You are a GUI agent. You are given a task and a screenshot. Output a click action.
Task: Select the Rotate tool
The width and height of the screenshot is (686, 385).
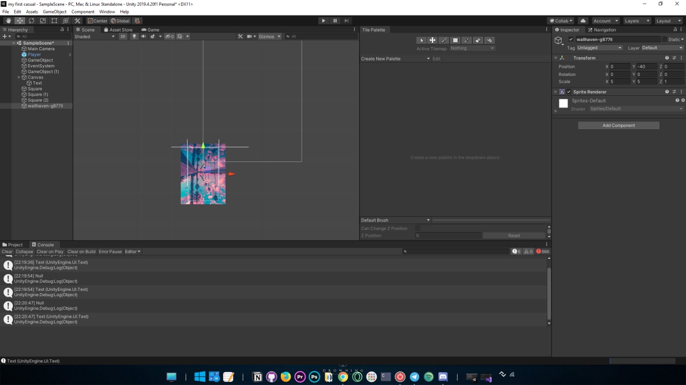(32, 21)
